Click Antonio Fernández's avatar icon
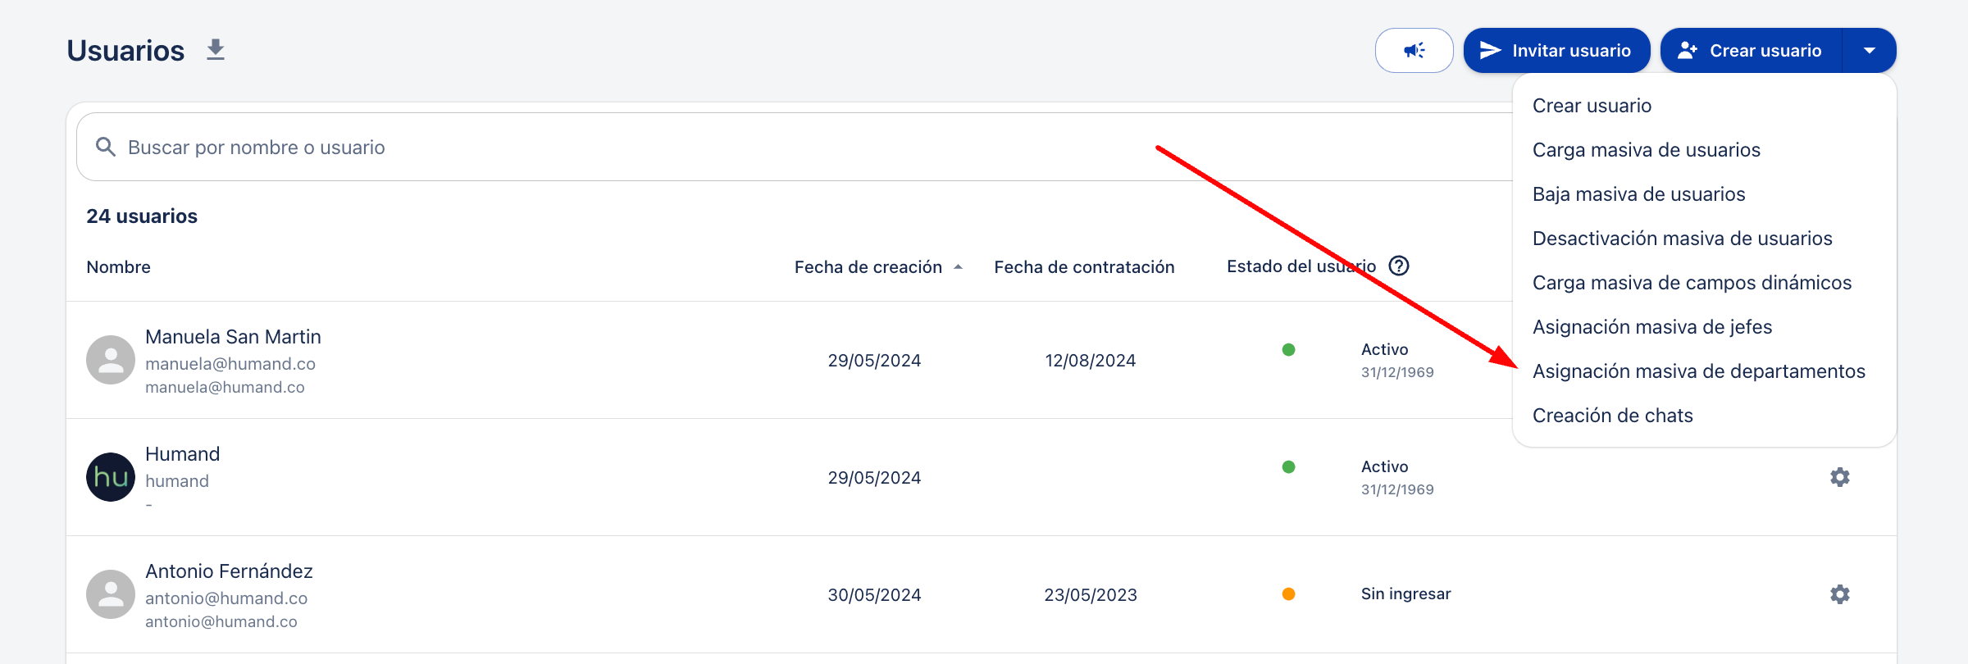The height and width of the screenshot is (664, 1968). pos(111,594)
